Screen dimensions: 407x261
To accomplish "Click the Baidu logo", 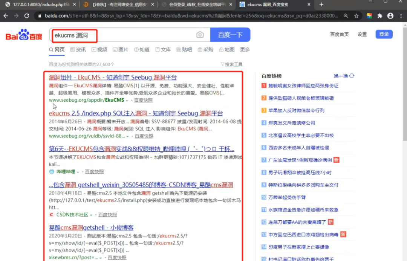I will pos(24,35).
